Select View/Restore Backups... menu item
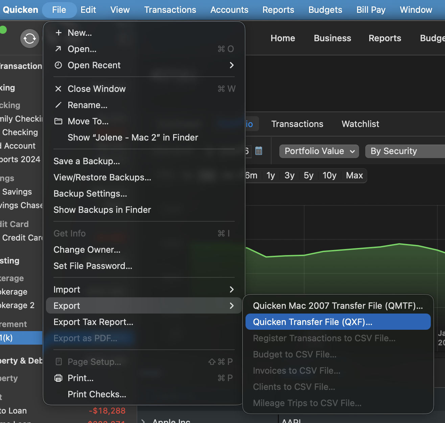Viewport: 445px width, 423px height. point(144,177)
